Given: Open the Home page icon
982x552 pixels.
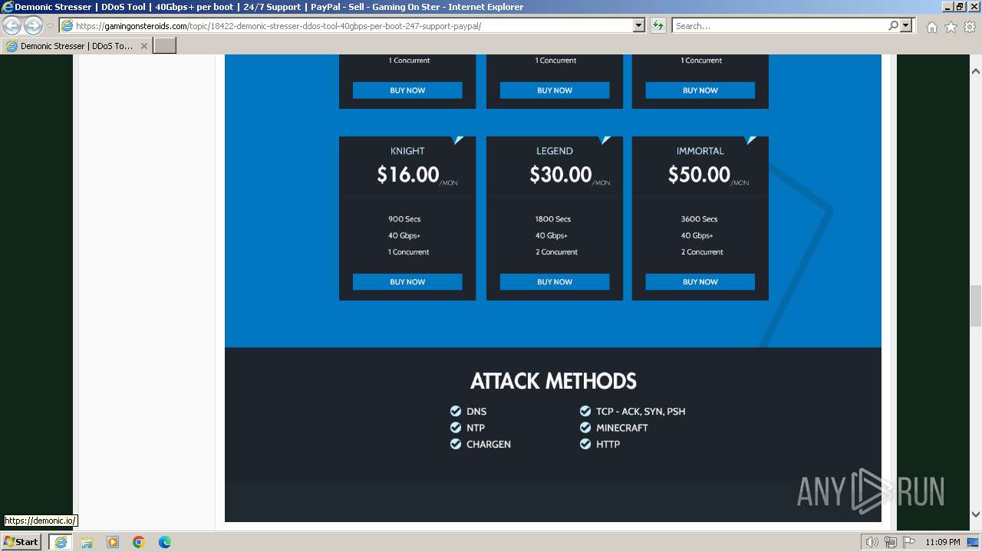Looking at the screenshot, I should (931, 27).
